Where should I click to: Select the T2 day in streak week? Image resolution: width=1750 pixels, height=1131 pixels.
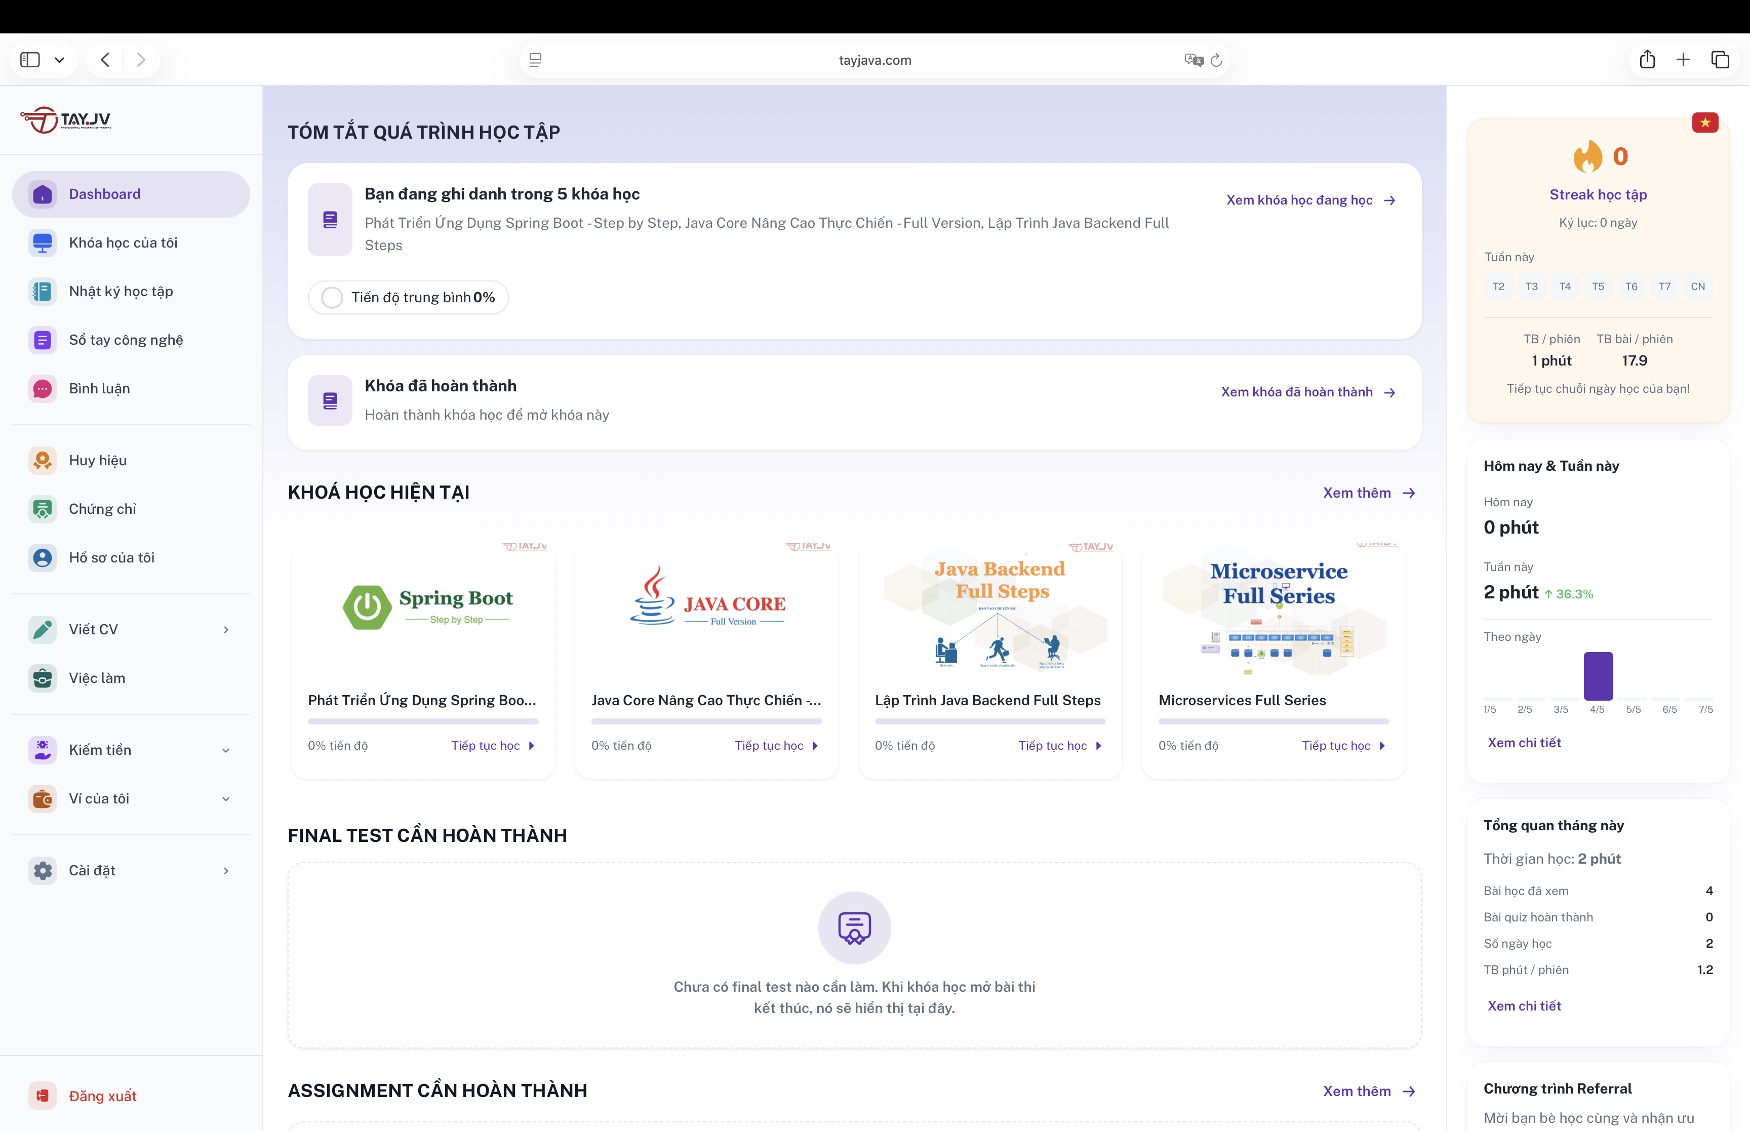1498,287
